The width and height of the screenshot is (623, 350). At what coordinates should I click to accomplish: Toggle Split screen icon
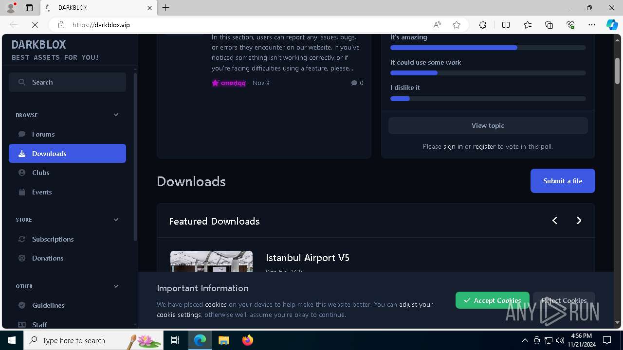tap(506, 25)
